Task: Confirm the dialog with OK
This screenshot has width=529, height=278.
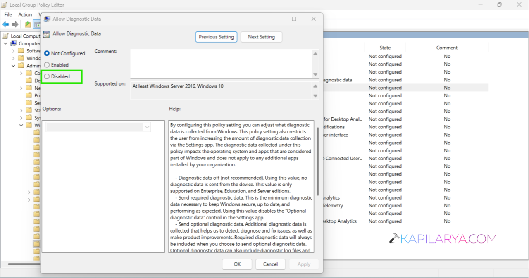Action: (x=237, y=264)
